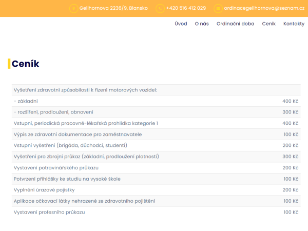Click the location pin icon in header
The width and height of the screenshot is (308, 231).
click(x=73, y=9)
